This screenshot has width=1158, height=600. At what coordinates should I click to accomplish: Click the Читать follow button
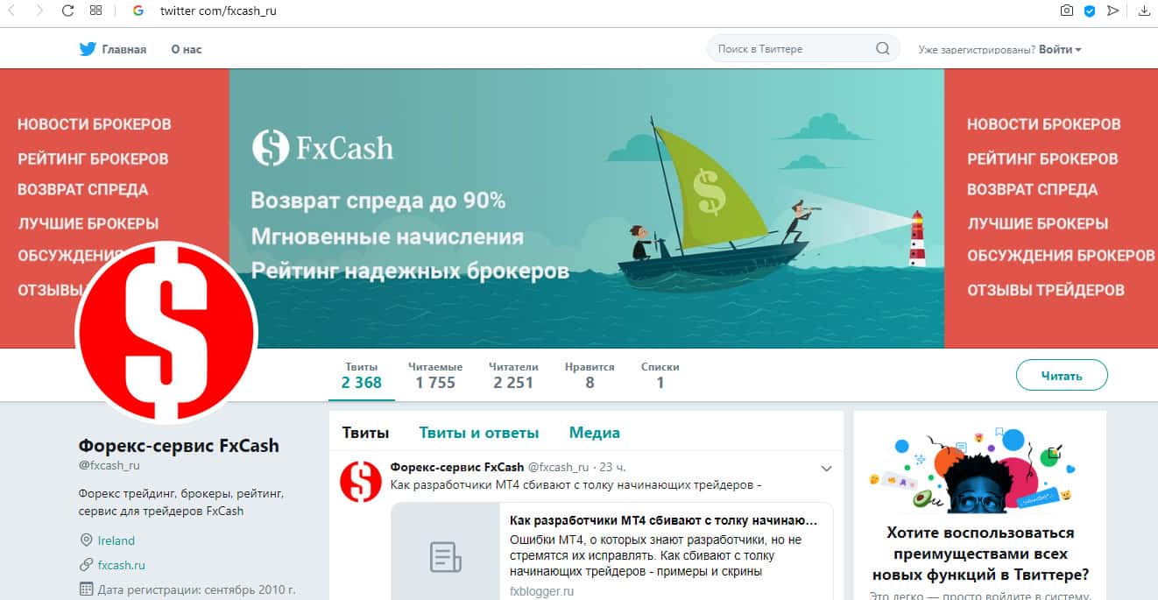pyautogui.click(x=1062, y=376)
